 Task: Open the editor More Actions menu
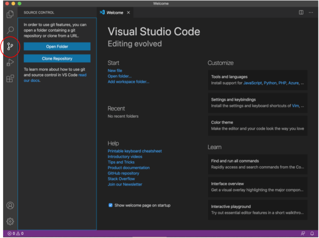(x=311, y=12)
